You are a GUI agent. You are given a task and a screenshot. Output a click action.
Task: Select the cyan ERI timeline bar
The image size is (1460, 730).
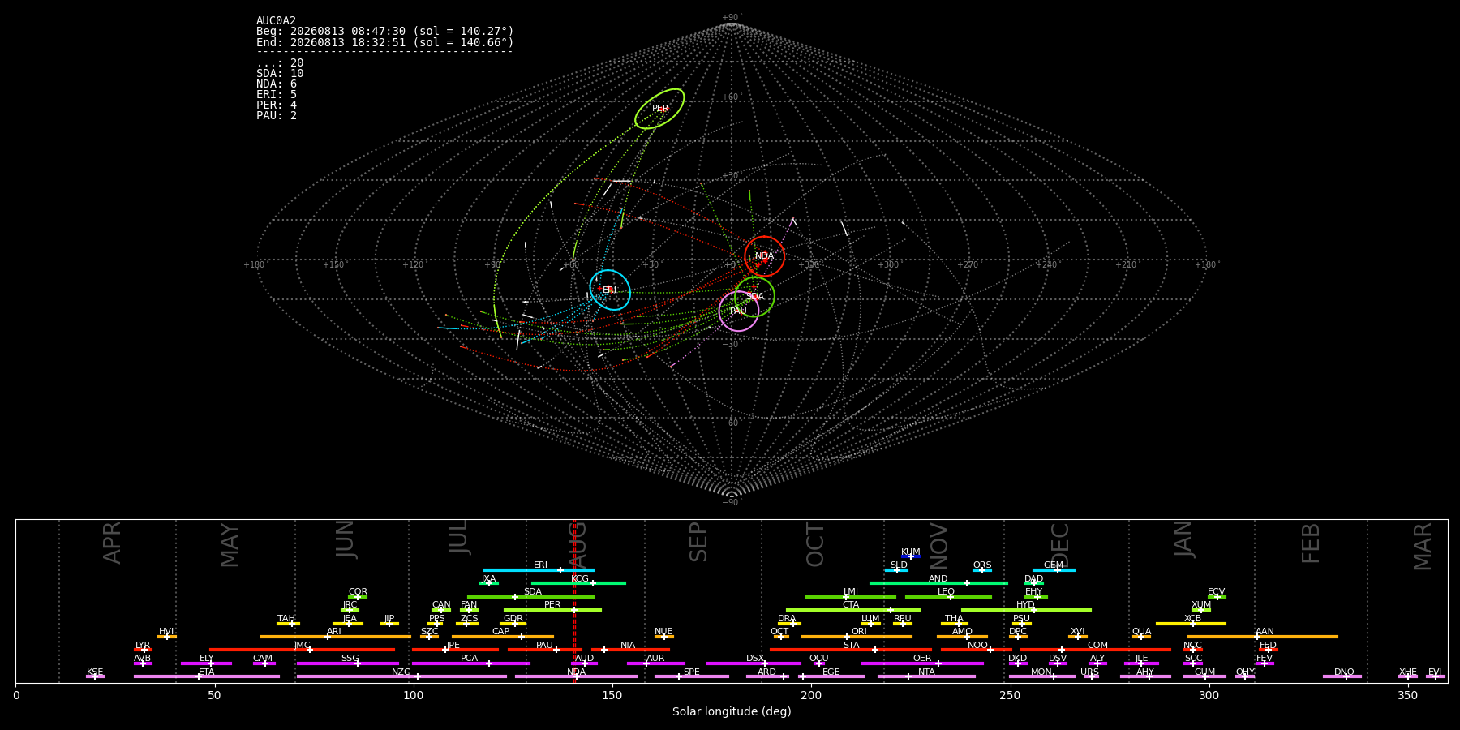click(539, 570)
